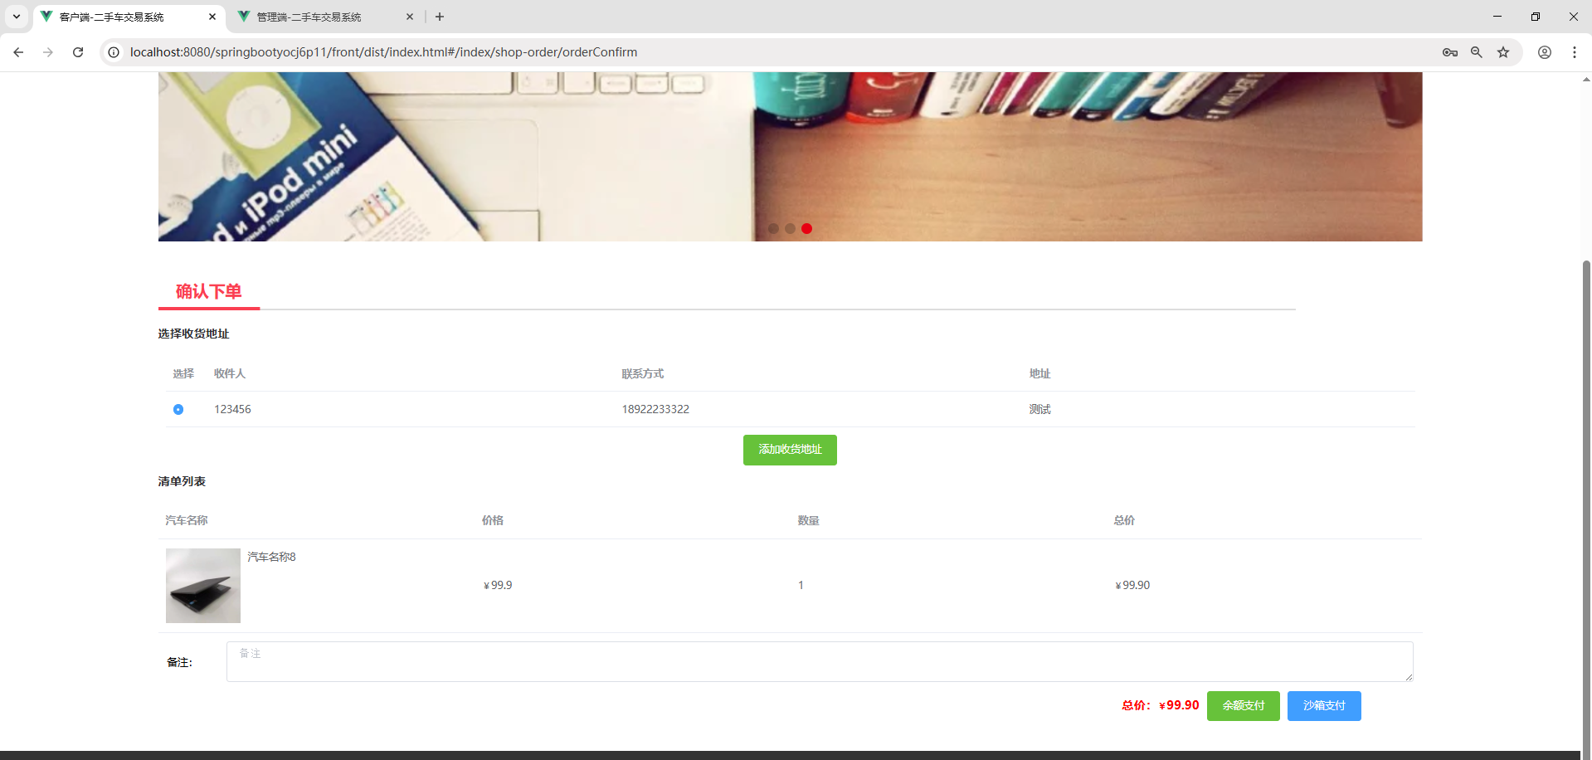
Task: Click the address bar URL
Action: point(383,52)
